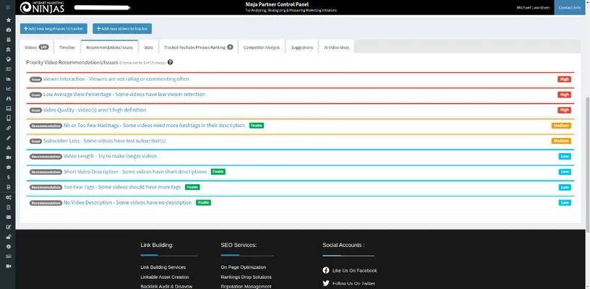
Task: Expand the Low Average View Percentage issue
Action: pyautogui.click(x=124, y=95)
